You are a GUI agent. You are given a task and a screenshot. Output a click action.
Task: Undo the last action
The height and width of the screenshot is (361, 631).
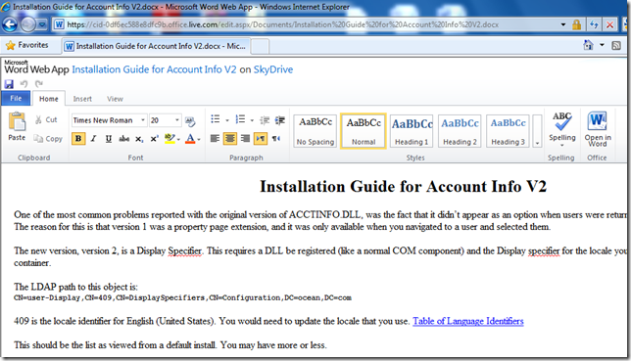tap(24, 84)
